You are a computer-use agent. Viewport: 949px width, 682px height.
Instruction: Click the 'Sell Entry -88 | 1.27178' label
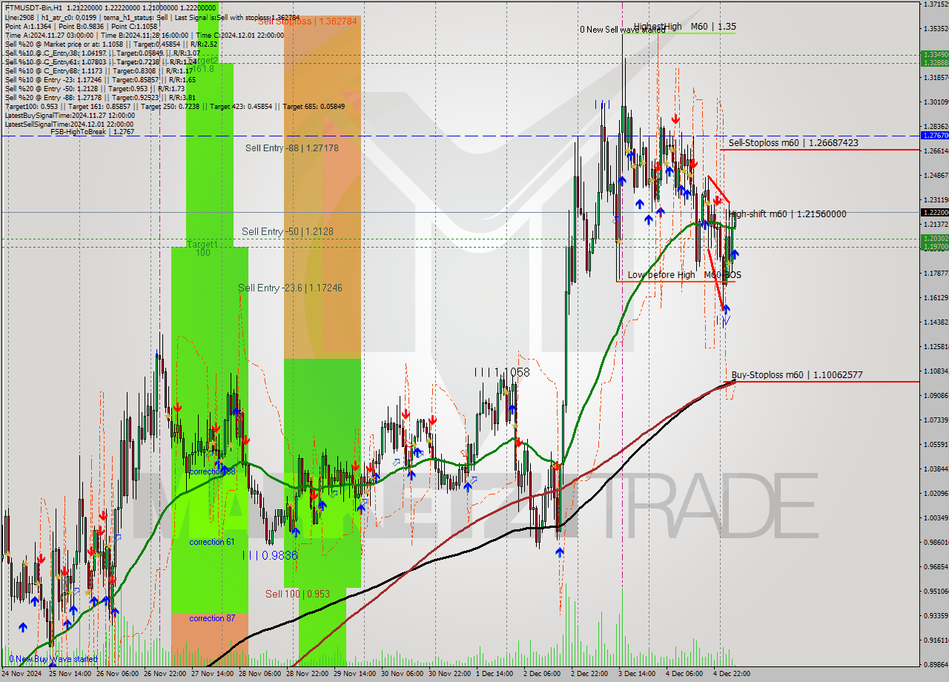click(x=292, y=148)
